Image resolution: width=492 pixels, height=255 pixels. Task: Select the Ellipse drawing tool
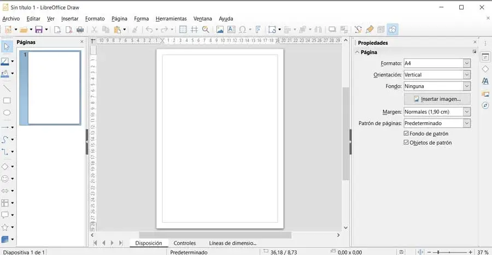pyautogui.click(x=7, y=113)
